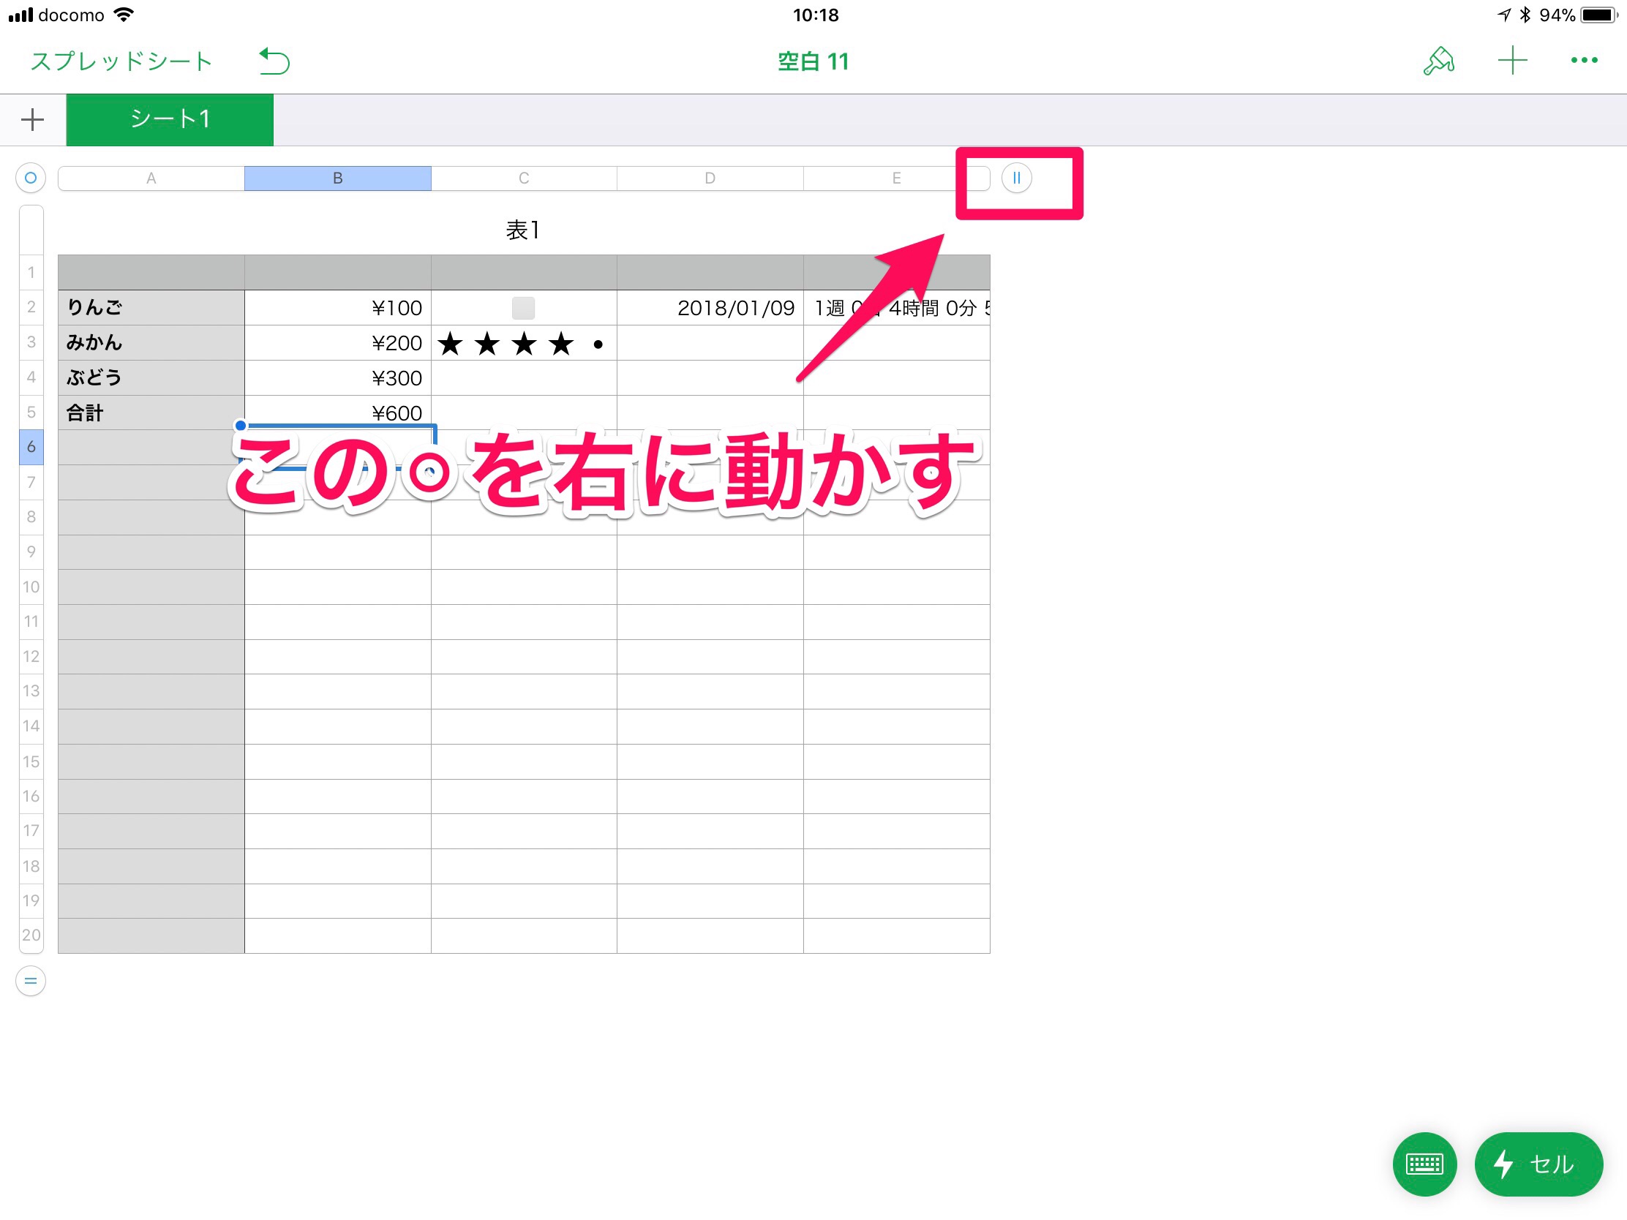The image size is (1627, 1220).
Task: Open the insert plus menu in toolbar
Action: [x=1512, y=60]
